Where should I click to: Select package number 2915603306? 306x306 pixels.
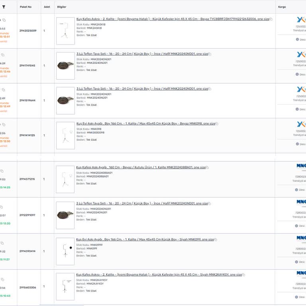click(28, 287)
